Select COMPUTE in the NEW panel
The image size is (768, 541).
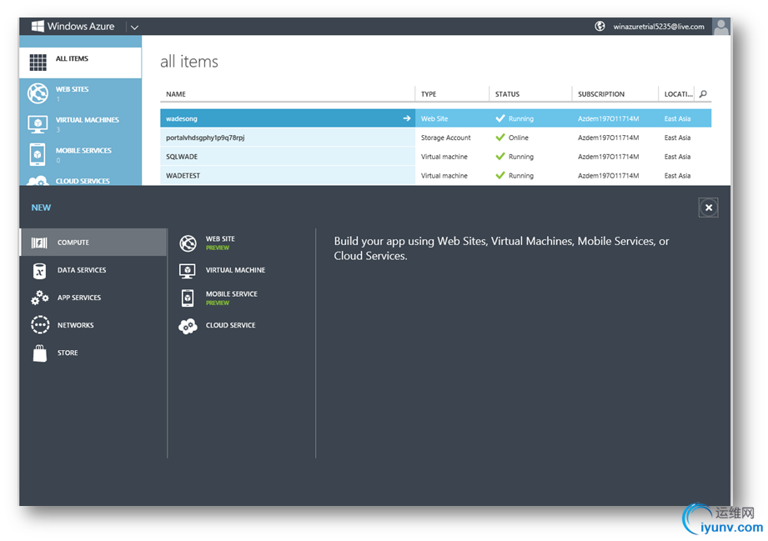pyautogui.click(x=93, y=243)
